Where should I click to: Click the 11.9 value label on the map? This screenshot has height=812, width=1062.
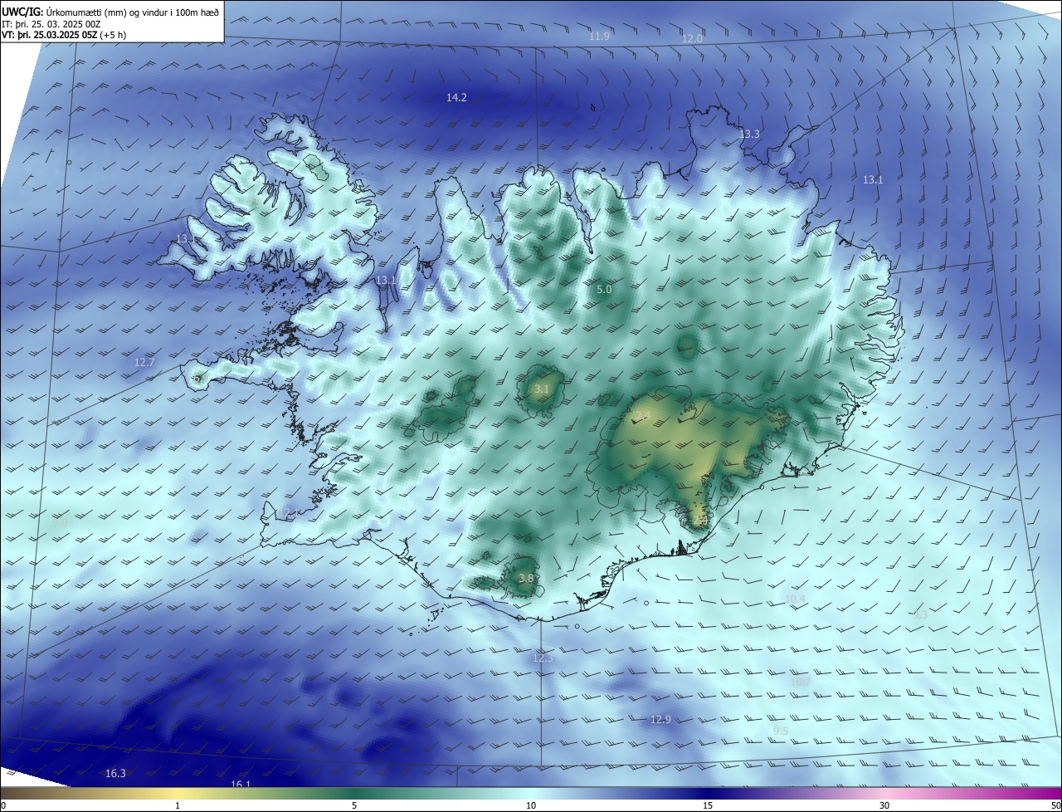(x=599, y=36)
